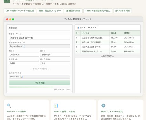
Task: Click the Shorts / 通常動画 切り替え tag
Action: pyautogui.click(x=98, y=11)
